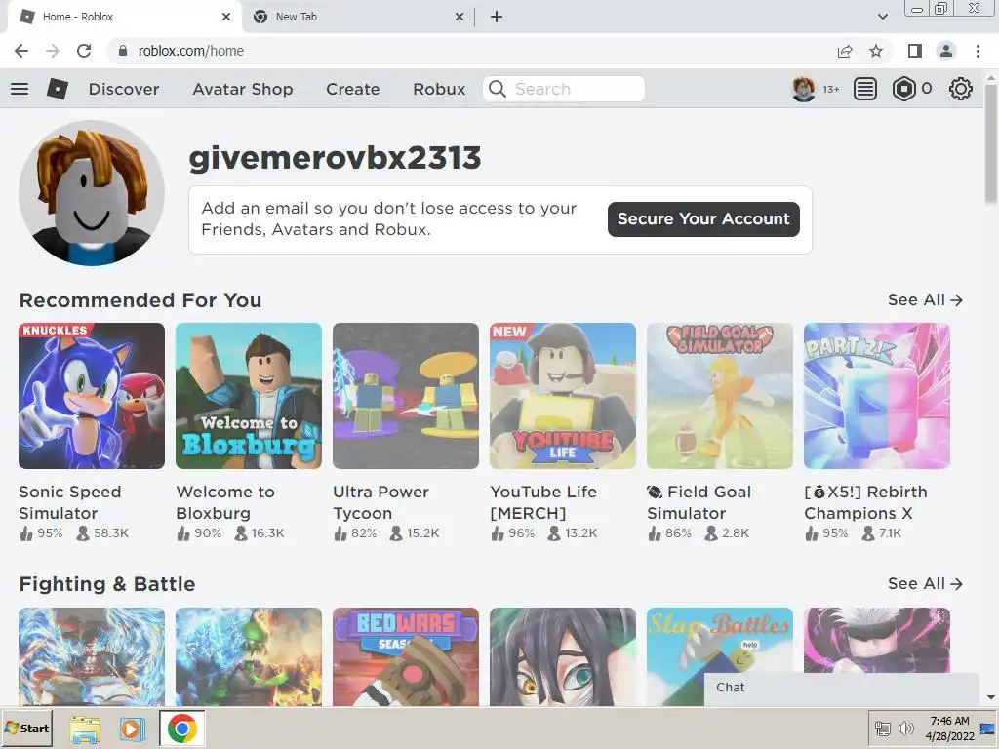
Task: Click the page scrollbar down arrow
Action: (x=991, y=698)
